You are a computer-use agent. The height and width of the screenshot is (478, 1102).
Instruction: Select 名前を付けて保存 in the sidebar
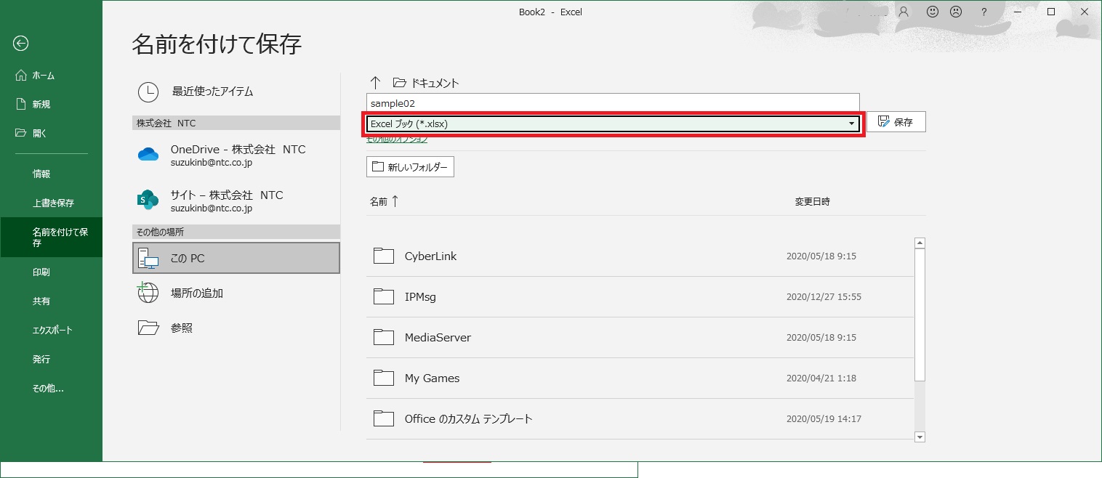tap(51, 238)
